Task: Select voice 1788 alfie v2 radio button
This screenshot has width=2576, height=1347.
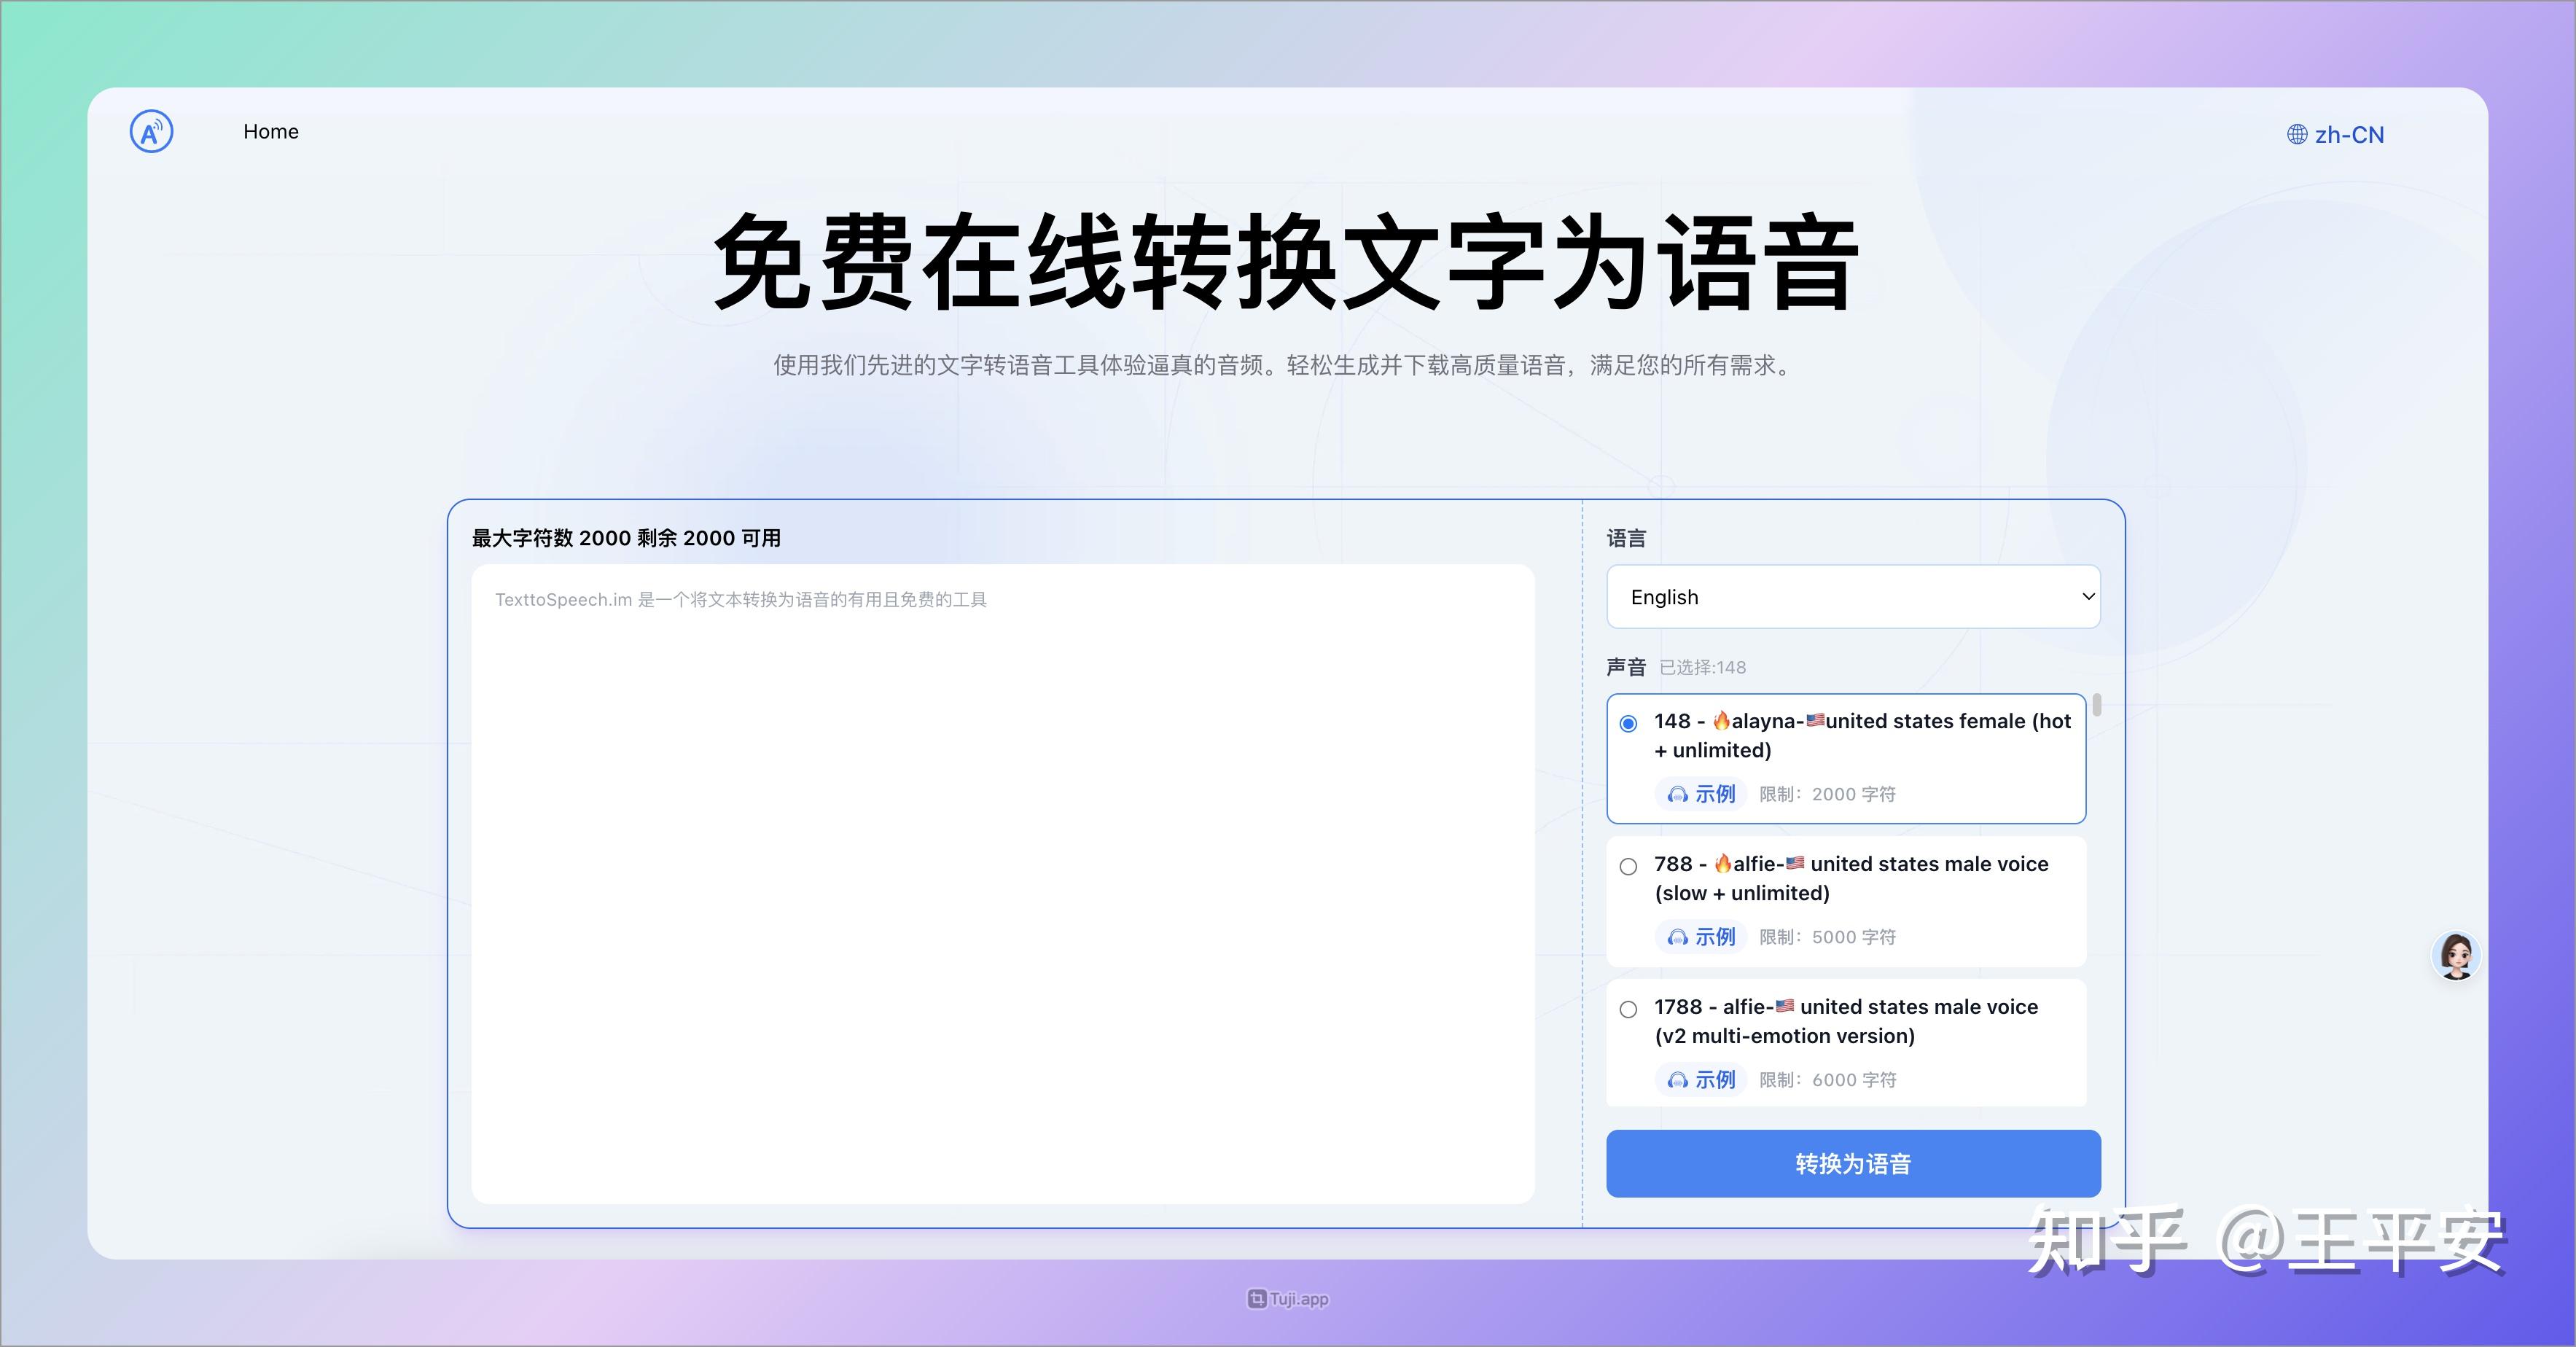Action: [x=1628, y=1009]
